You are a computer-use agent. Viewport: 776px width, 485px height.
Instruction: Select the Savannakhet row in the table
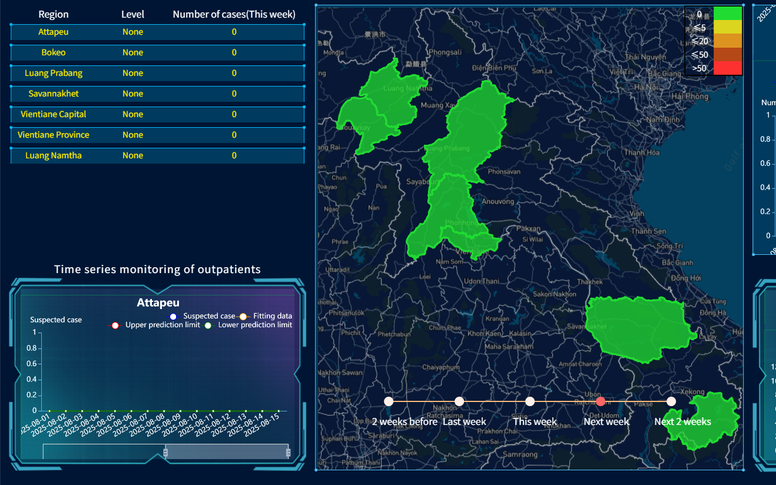click(x=157, y=94)
